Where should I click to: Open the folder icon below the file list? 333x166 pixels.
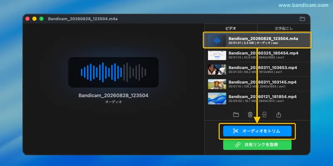236,115
